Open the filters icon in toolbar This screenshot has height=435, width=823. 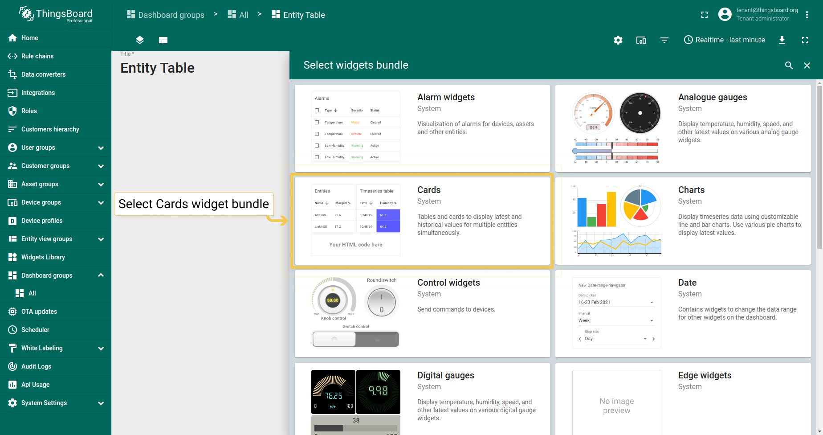664,40
